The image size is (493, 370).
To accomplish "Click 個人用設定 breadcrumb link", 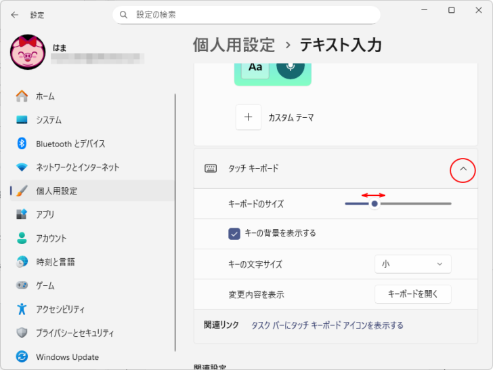I will coord(234,45).
